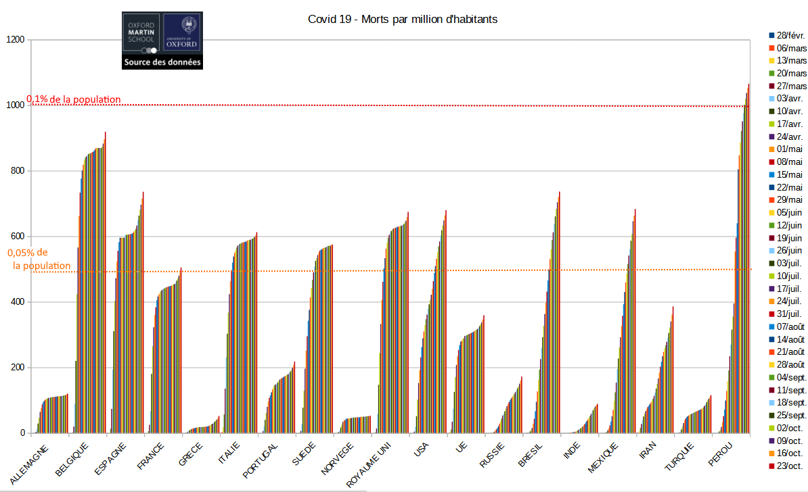Select the 04/sept. legend entry text
Image resolution: width=808 pixels, height=492 pixels.
point(791,377)
